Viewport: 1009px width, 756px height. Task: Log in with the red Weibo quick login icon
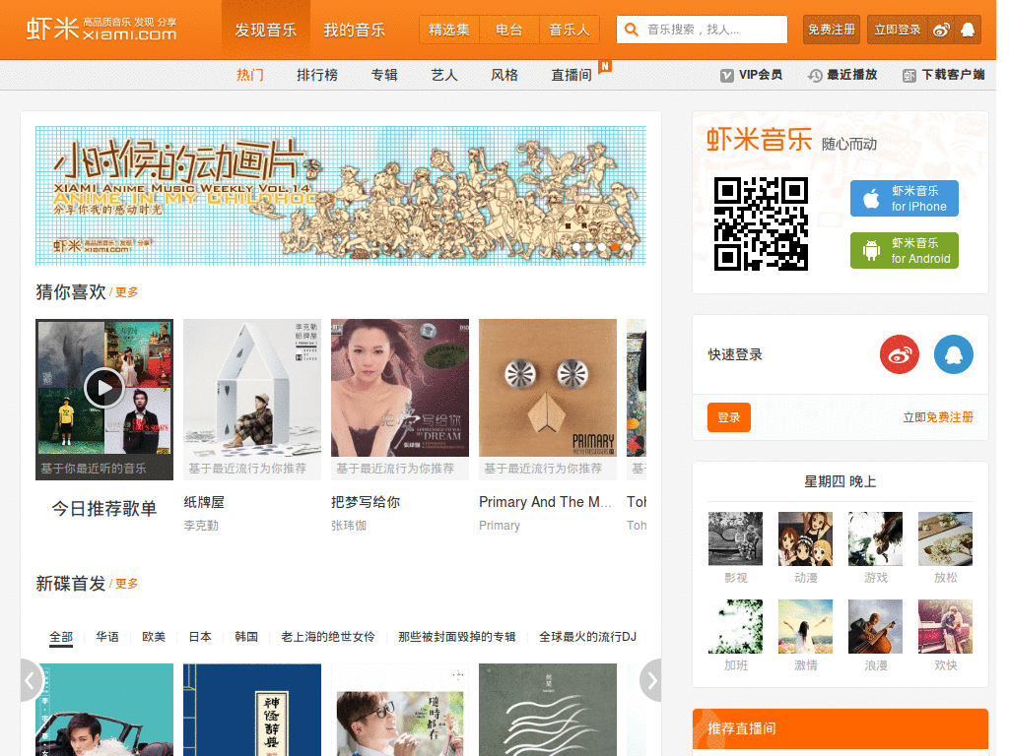[899, 354]
